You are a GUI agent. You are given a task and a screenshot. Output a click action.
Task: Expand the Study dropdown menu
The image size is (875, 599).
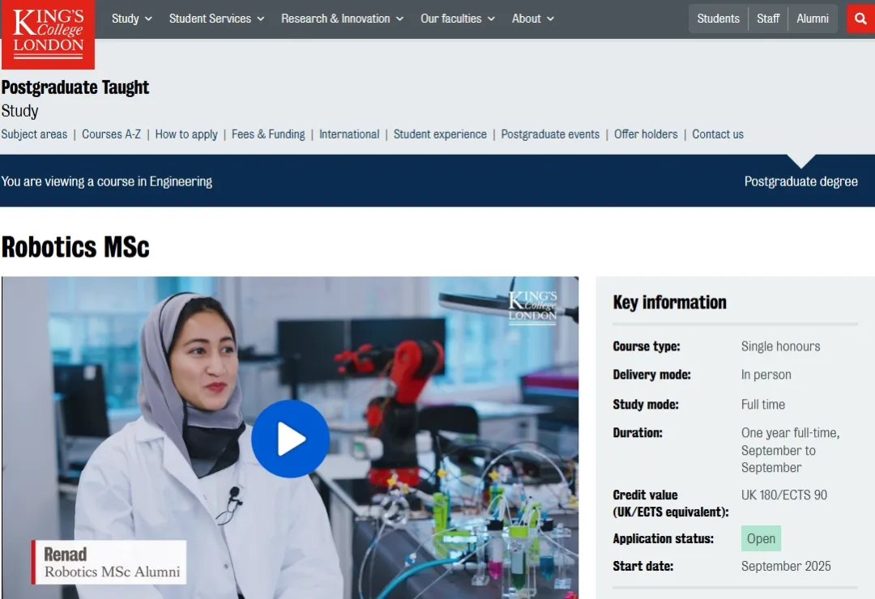(x=132, y=19)
